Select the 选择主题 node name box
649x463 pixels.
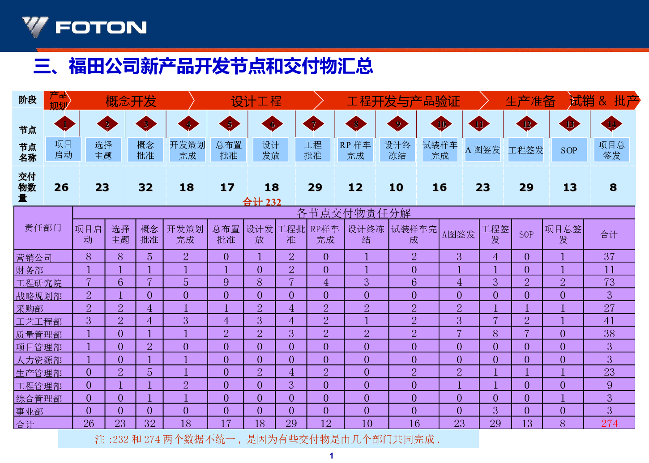point(103,150)
